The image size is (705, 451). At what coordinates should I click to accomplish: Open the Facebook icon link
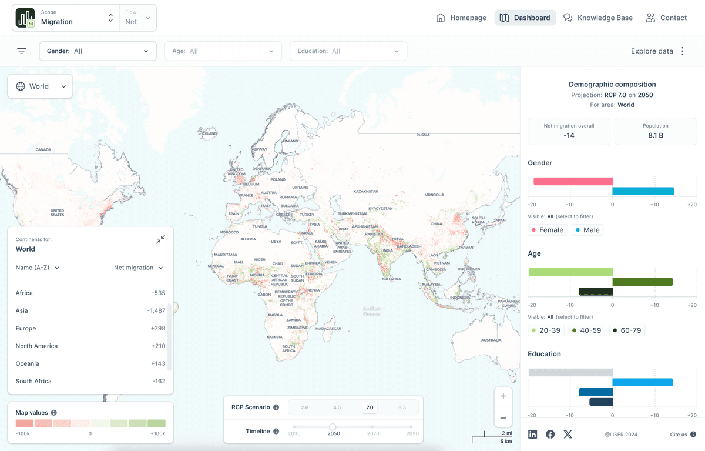550,434
